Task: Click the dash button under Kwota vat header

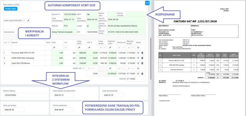Action: tap(124, 47)
